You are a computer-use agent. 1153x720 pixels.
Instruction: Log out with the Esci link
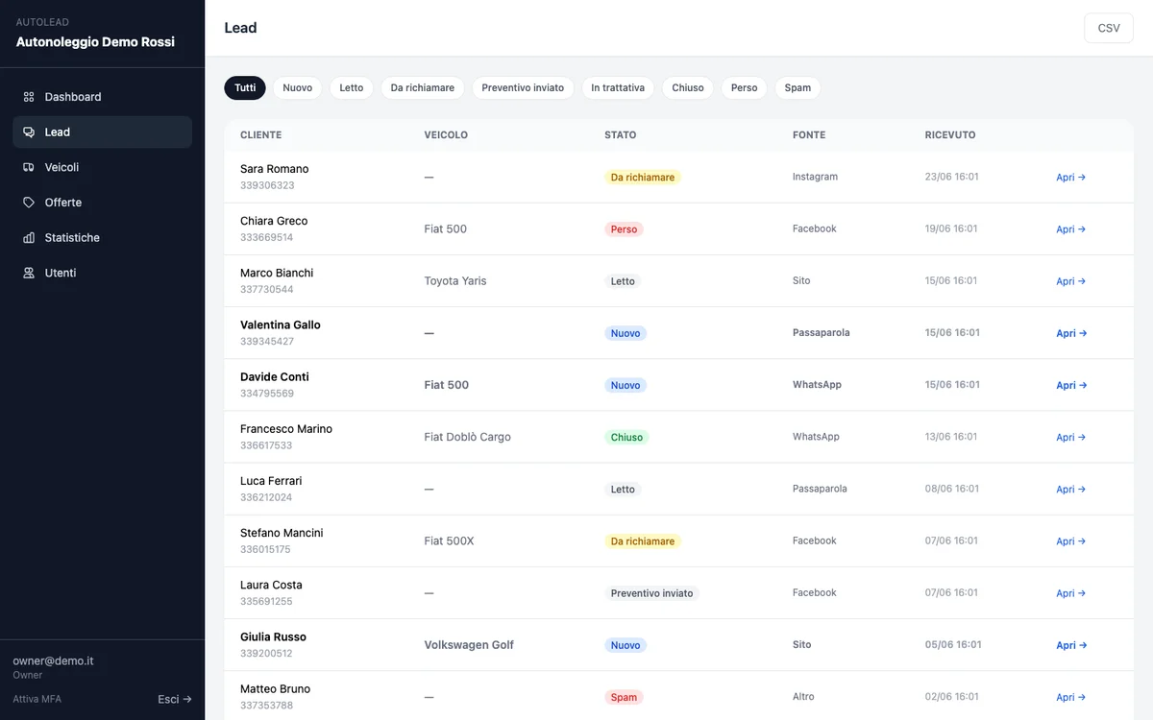click(x=175, y=699)
